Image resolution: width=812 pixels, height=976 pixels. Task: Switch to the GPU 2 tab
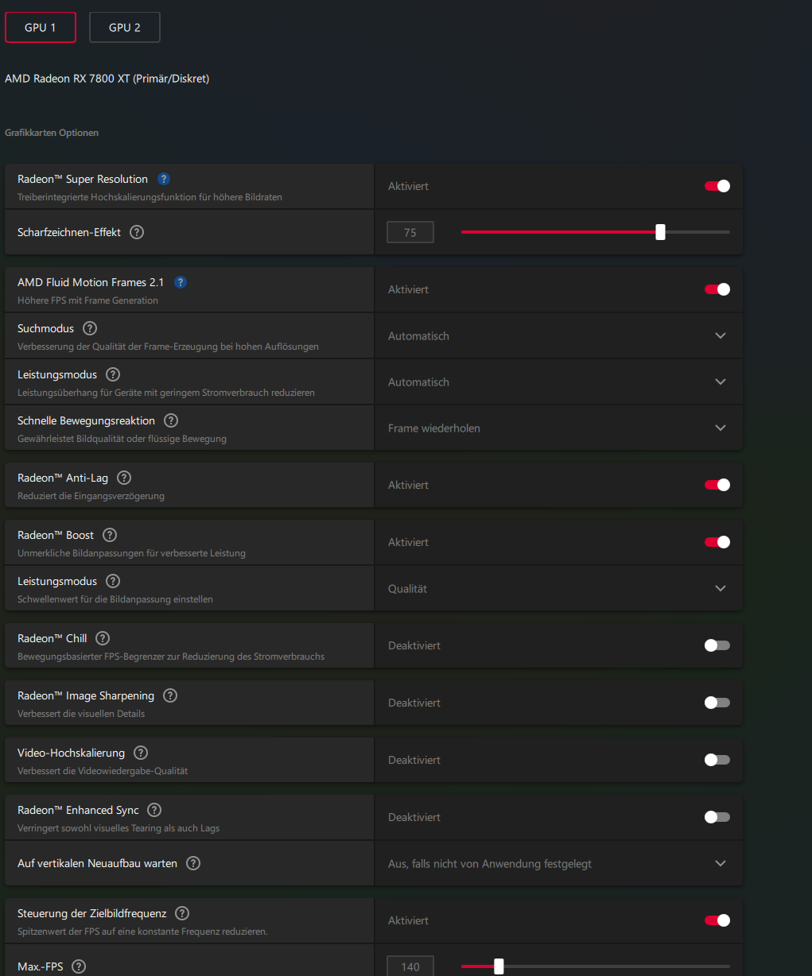(x=125, y=27)
